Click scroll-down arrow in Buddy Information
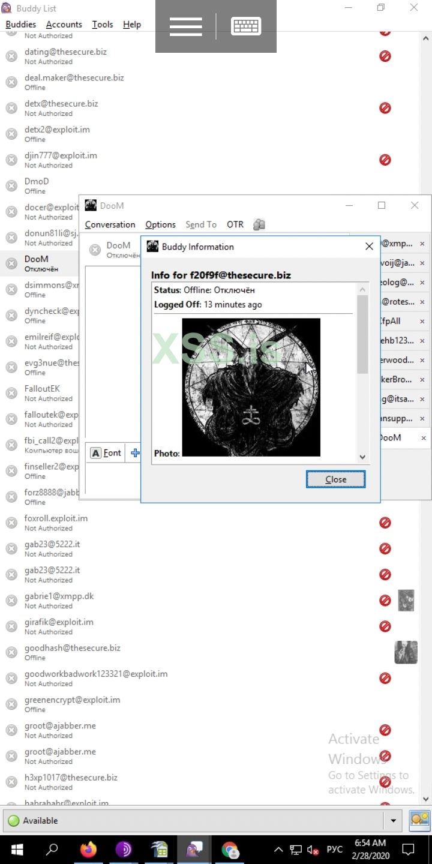The width and height of the screenshot is (432, 864). point(362,457)
